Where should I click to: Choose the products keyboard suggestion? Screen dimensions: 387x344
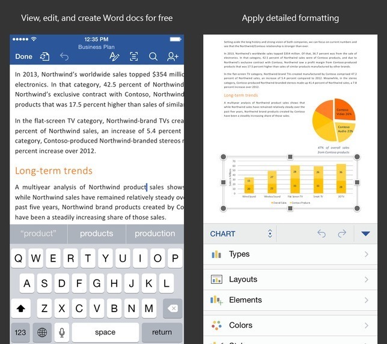(x=97, y=233)
